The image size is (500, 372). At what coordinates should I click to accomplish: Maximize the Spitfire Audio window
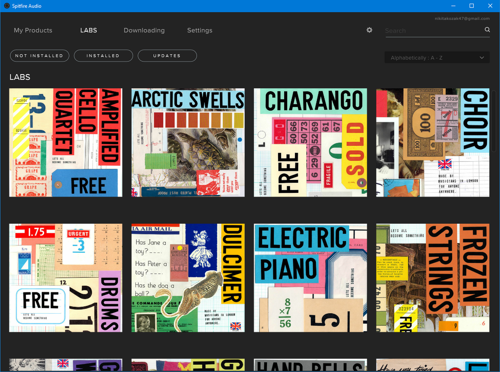point(472,6)
